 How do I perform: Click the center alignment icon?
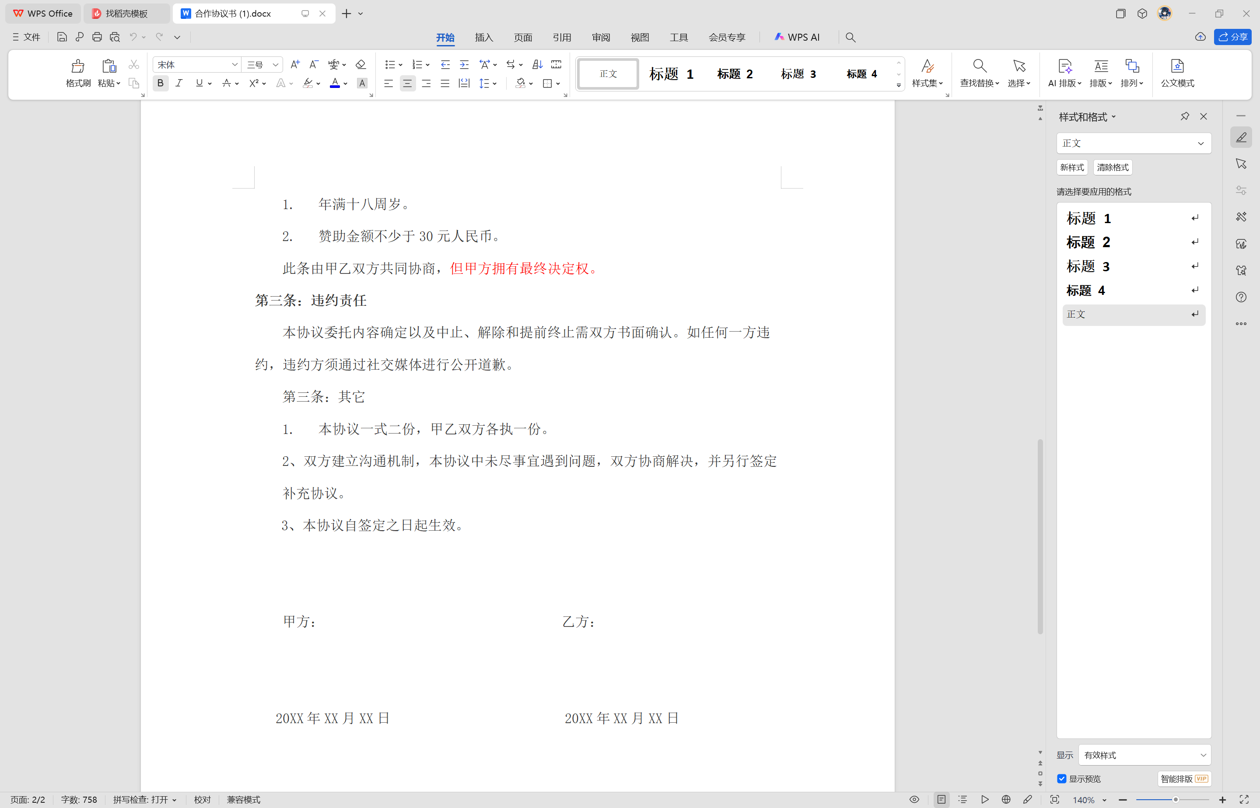[407, 84]
